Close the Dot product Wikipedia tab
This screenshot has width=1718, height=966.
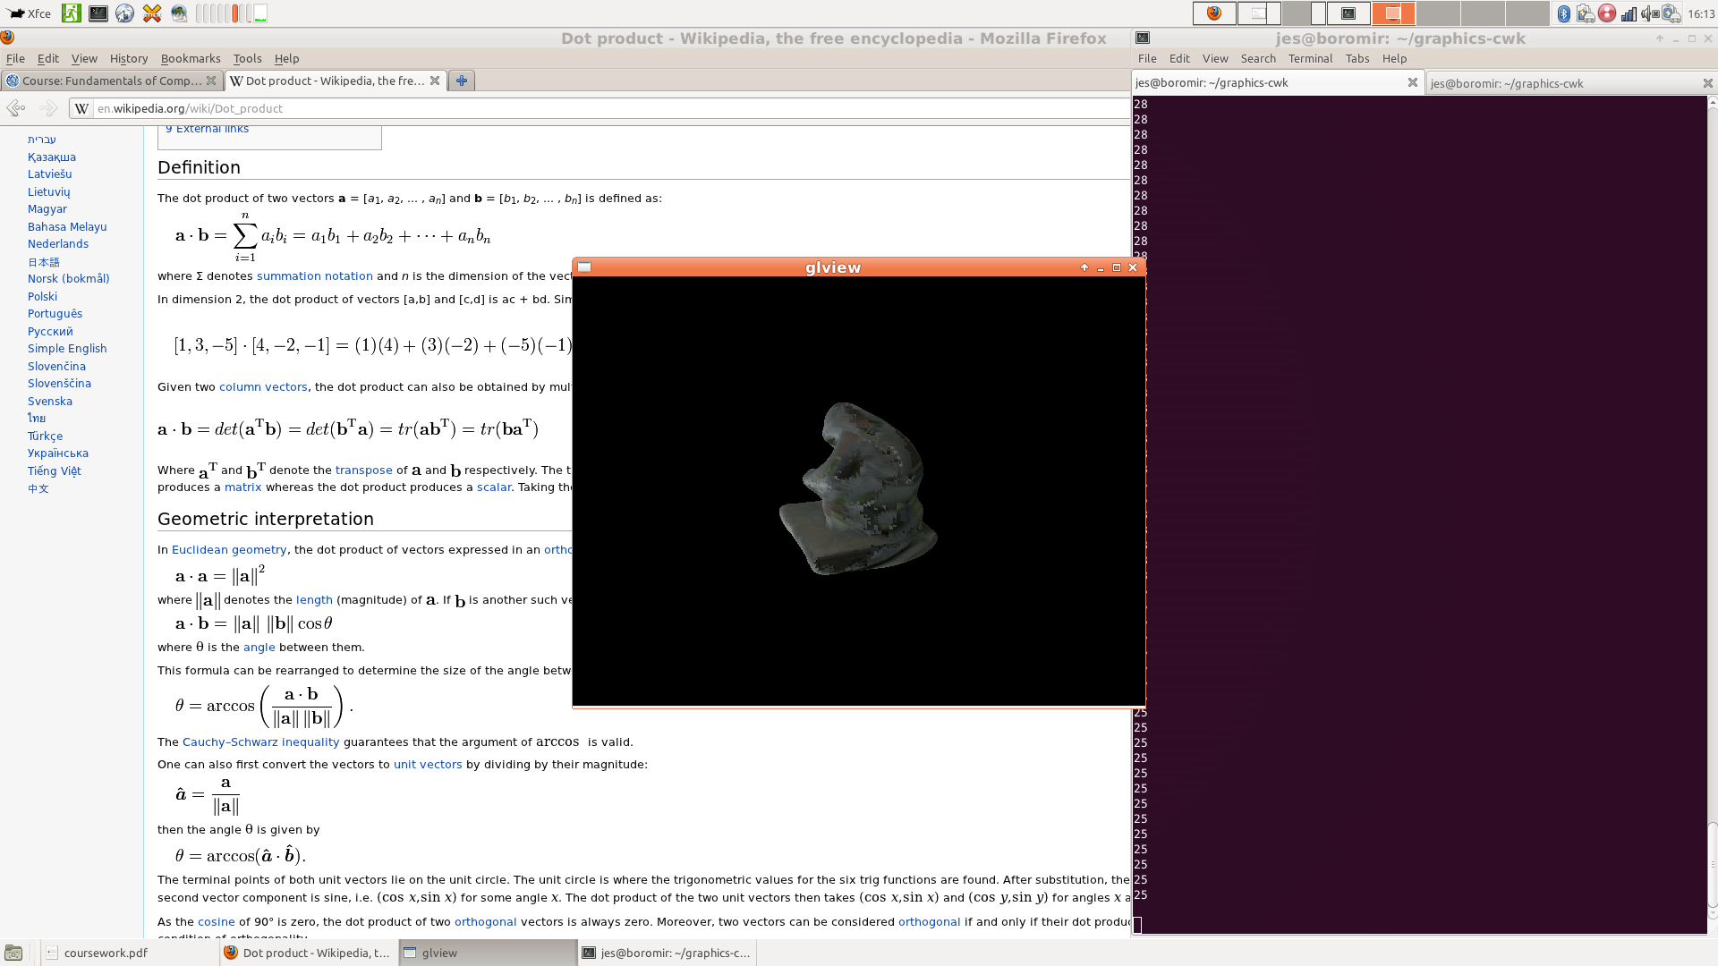click(435, 80)
